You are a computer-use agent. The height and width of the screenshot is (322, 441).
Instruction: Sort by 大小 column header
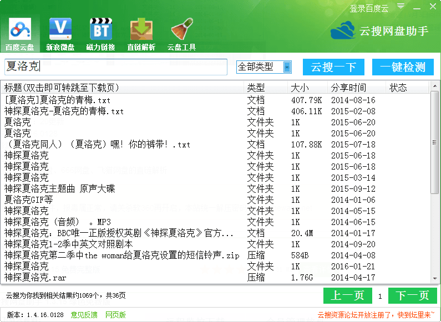pos(308,88)
